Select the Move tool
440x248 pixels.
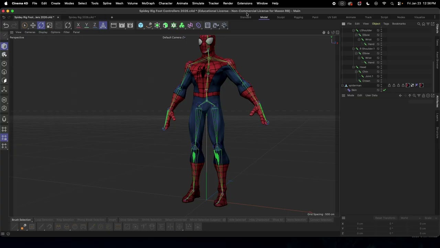pos(33,25)
